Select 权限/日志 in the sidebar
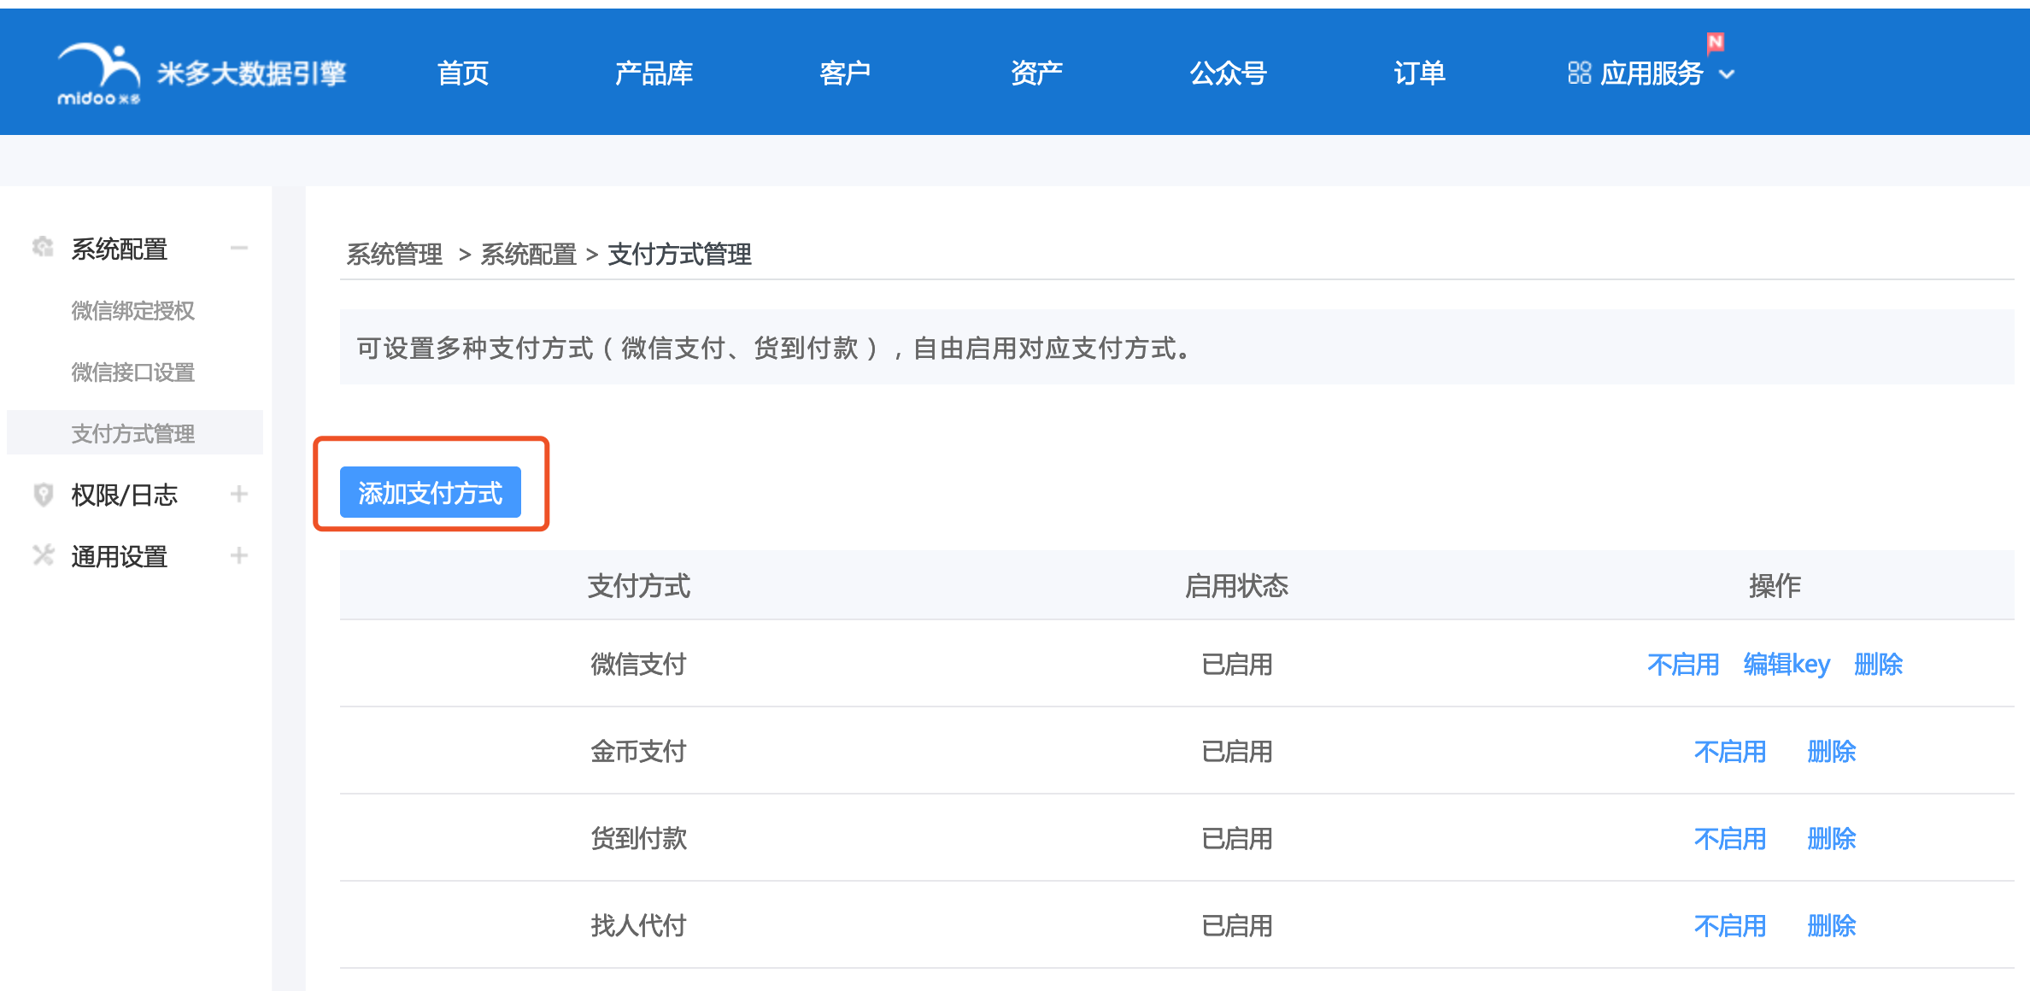2030x991 pixels. [x=124, y=495]
